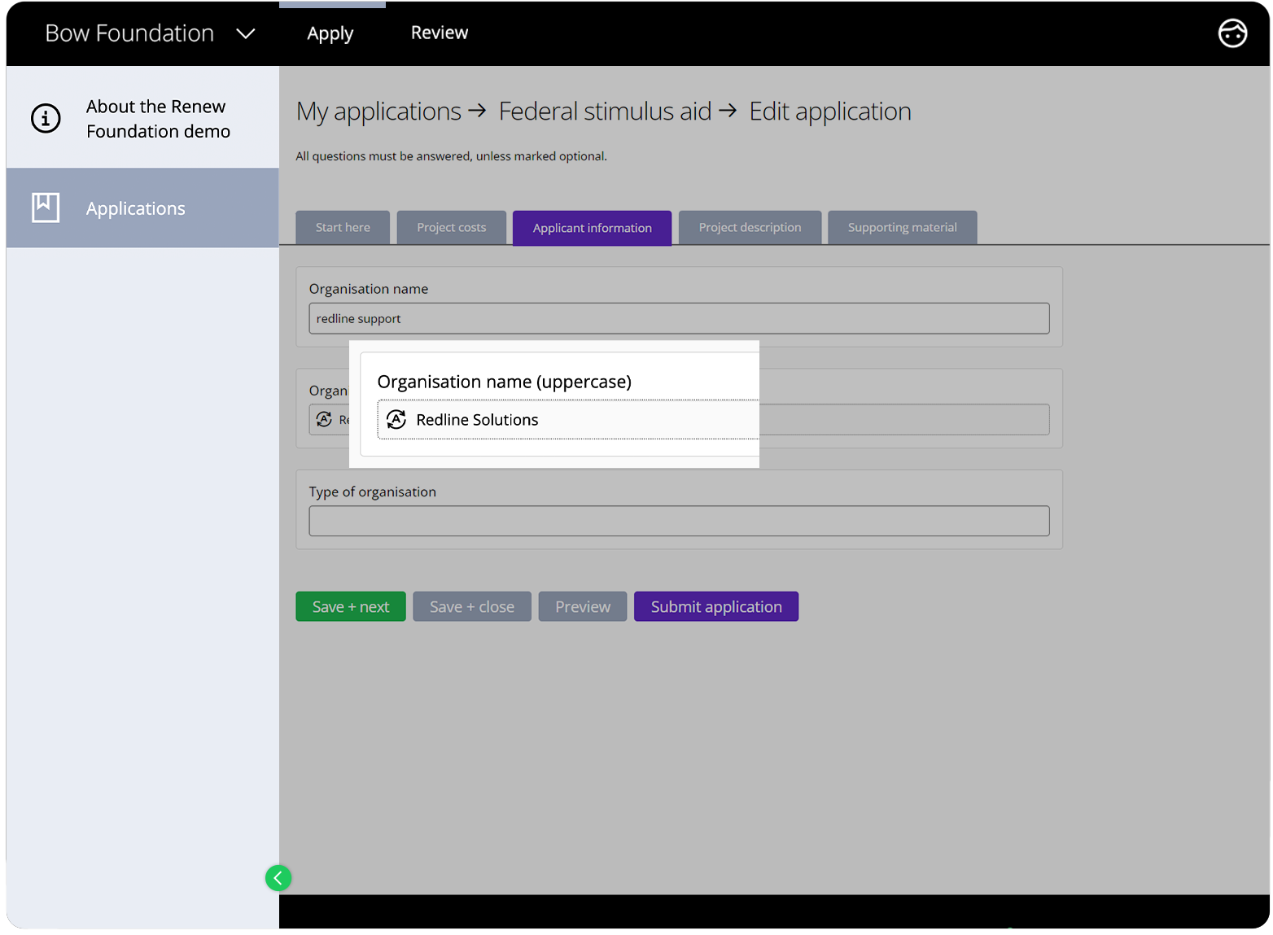Click the user profile avatar icon

pos(1231,33)
